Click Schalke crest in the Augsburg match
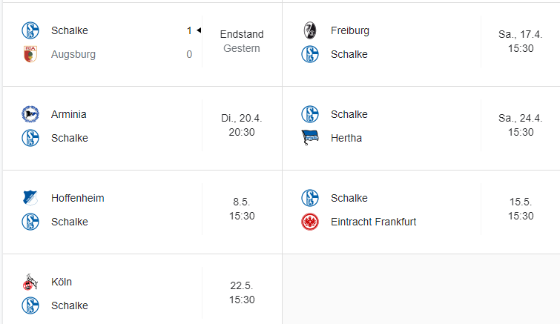The height and width of the screenshot is (324, 560). 30,30
